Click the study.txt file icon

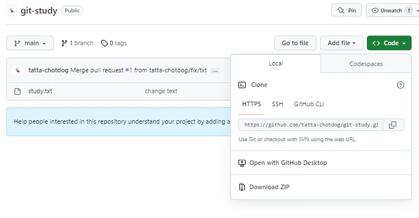(x=18, y=91)
